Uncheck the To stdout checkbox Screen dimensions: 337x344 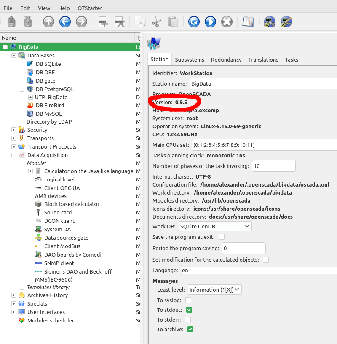pyautogui.click(x=189, y=310)
